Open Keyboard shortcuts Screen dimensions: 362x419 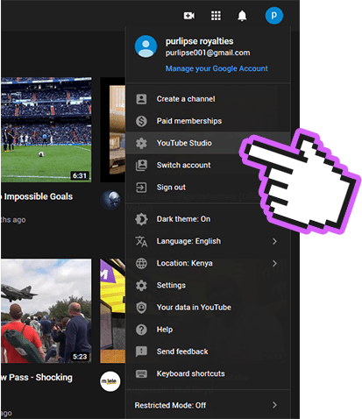[x=208, y=373]
